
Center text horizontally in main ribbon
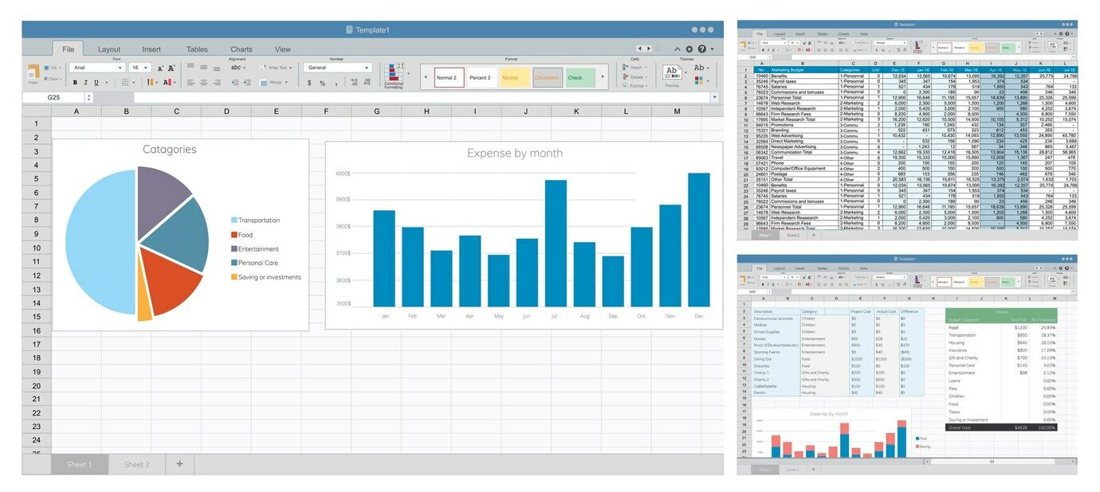click(x=203, y=82)
